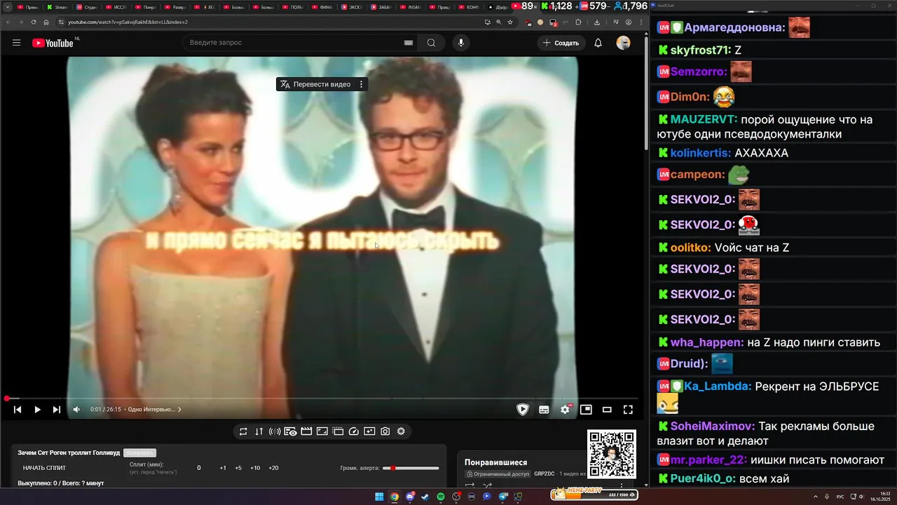Adjust Громк. алерта volume slider
Image resolution: width=897 pixels, height=505 pixels.
pos(411,468)
